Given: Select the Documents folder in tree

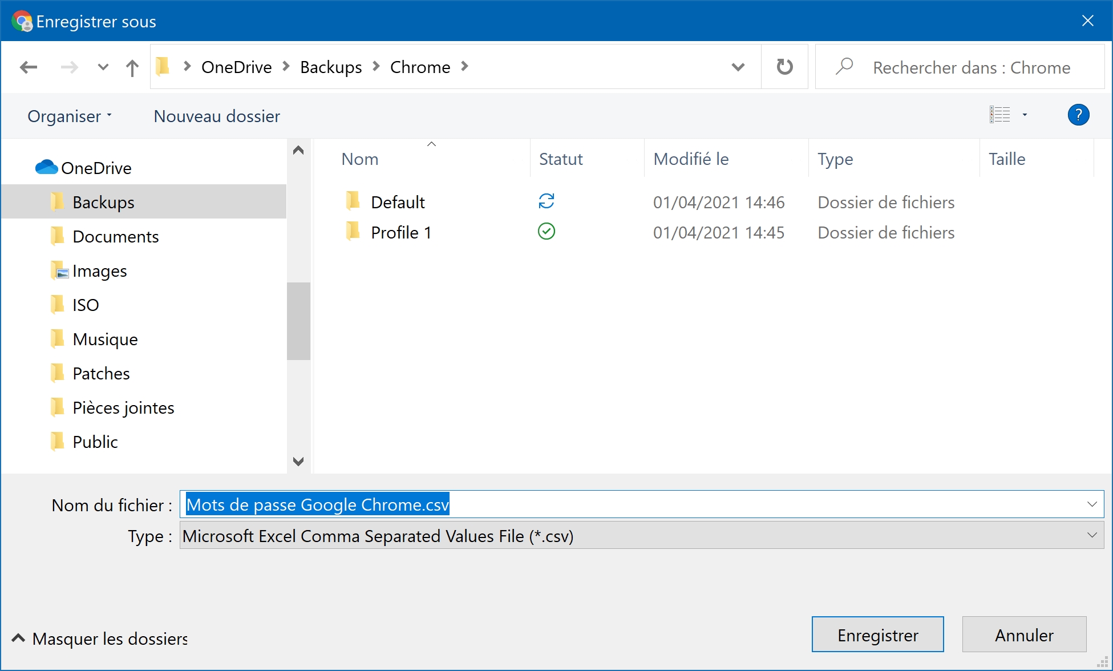Looking at the screenshot, I should tap(115, 236).
